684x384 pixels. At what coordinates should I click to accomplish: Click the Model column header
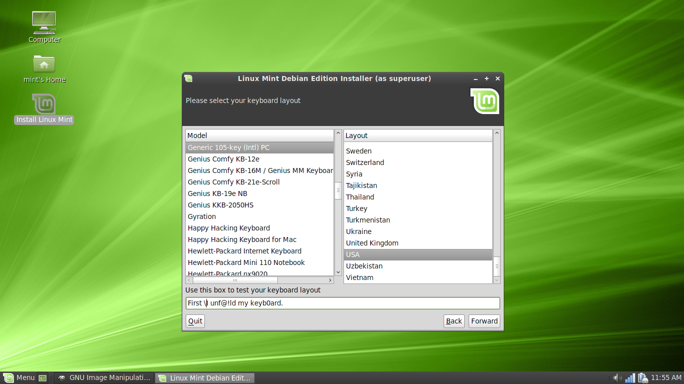click(259, 135)
